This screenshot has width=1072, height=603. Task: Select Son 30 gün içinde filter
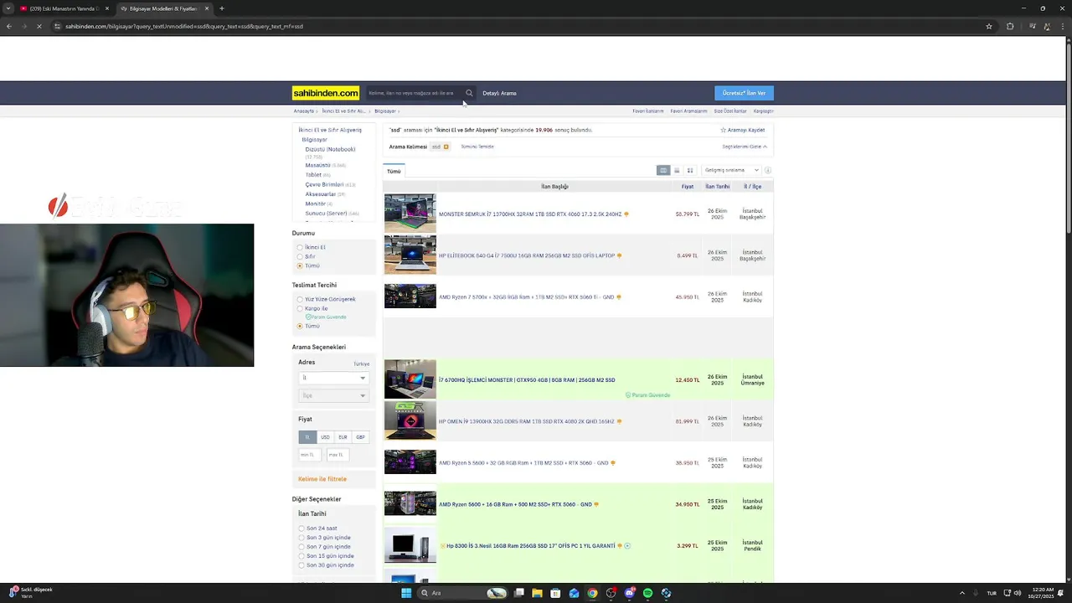click(301, 565)
